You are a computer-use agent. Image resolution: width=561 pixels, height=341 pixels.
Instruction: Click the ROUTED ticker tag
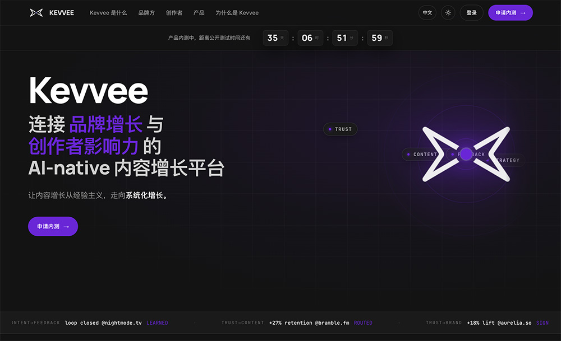pos(363,323)
